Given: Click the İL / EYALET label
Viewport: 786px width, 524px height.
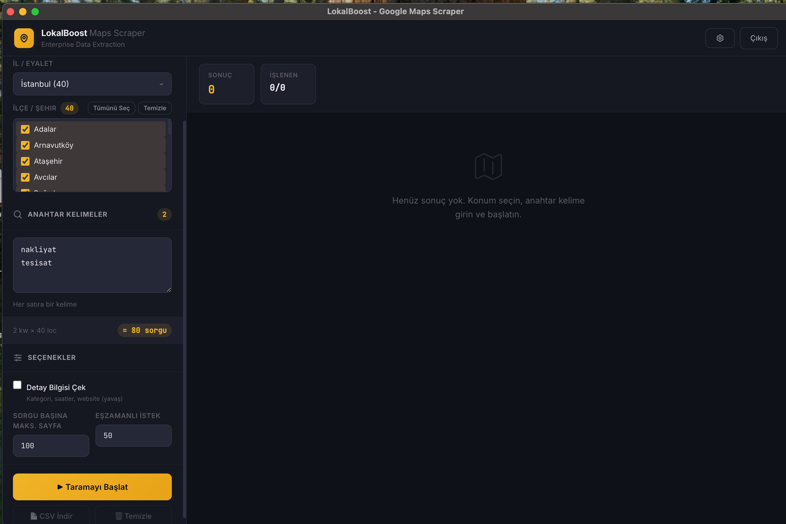Looking at the screenshot, I should click(x=33, y=64).
